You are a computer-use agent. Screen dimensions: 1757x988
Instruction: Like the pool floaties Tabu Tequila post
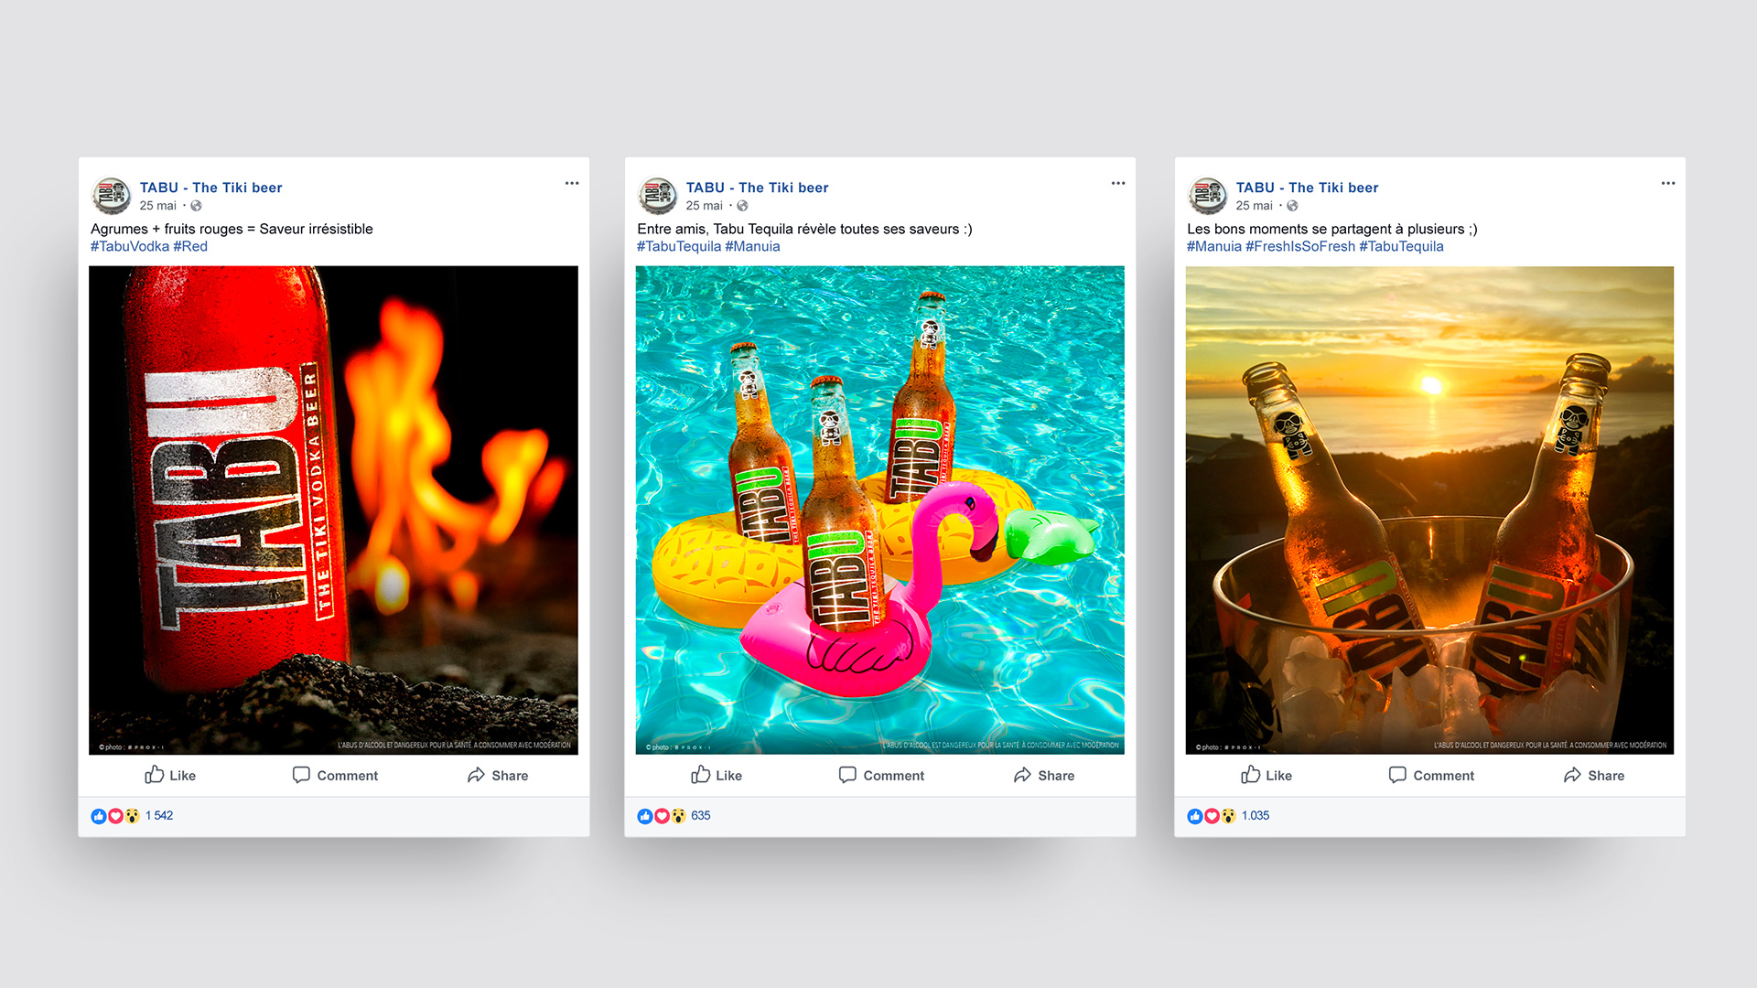(x=717, y=775)
